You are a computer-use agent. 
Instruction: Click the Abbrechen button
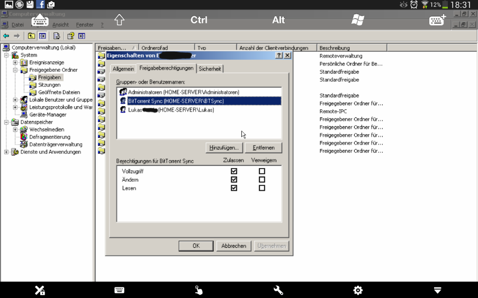click(x=234, y=246)
